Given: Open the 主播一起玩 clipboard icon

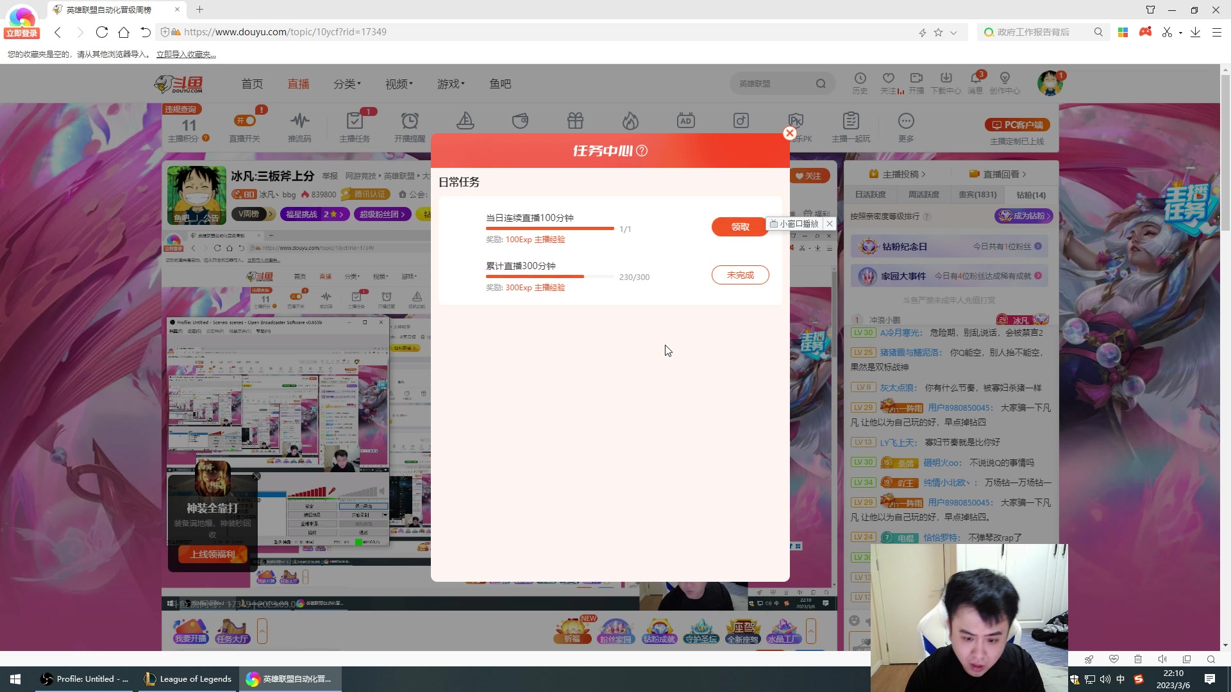Looking at the screenshot, I should (851, 120).
